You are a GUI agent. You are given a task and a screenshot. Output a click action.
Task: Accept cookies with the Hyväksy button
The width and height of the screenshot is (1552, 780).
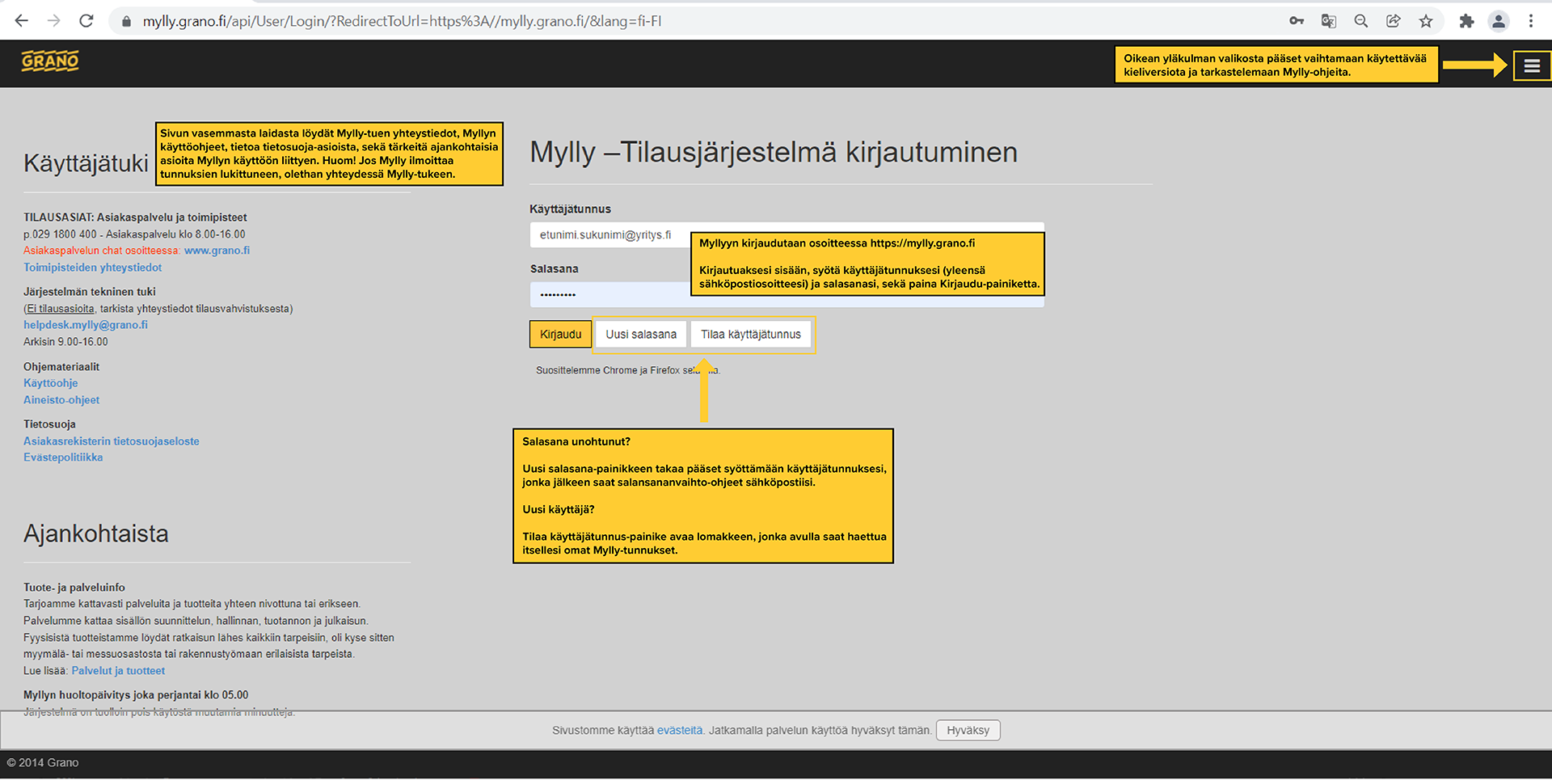(968, 731)
